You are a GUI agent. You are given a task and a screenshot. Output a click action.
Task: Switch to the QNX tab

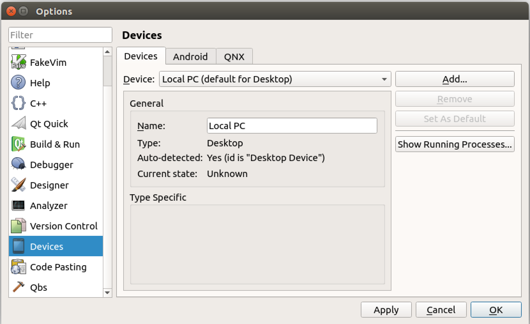[234, 57]
